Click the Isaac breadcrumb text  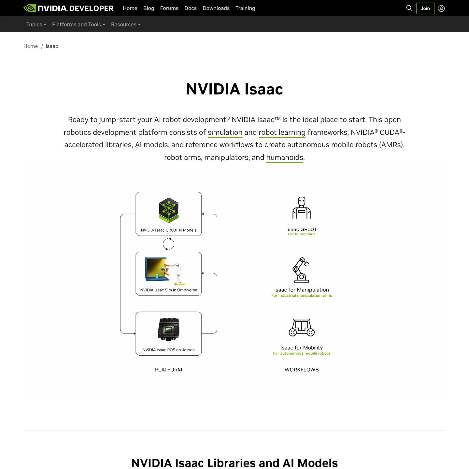52,46
